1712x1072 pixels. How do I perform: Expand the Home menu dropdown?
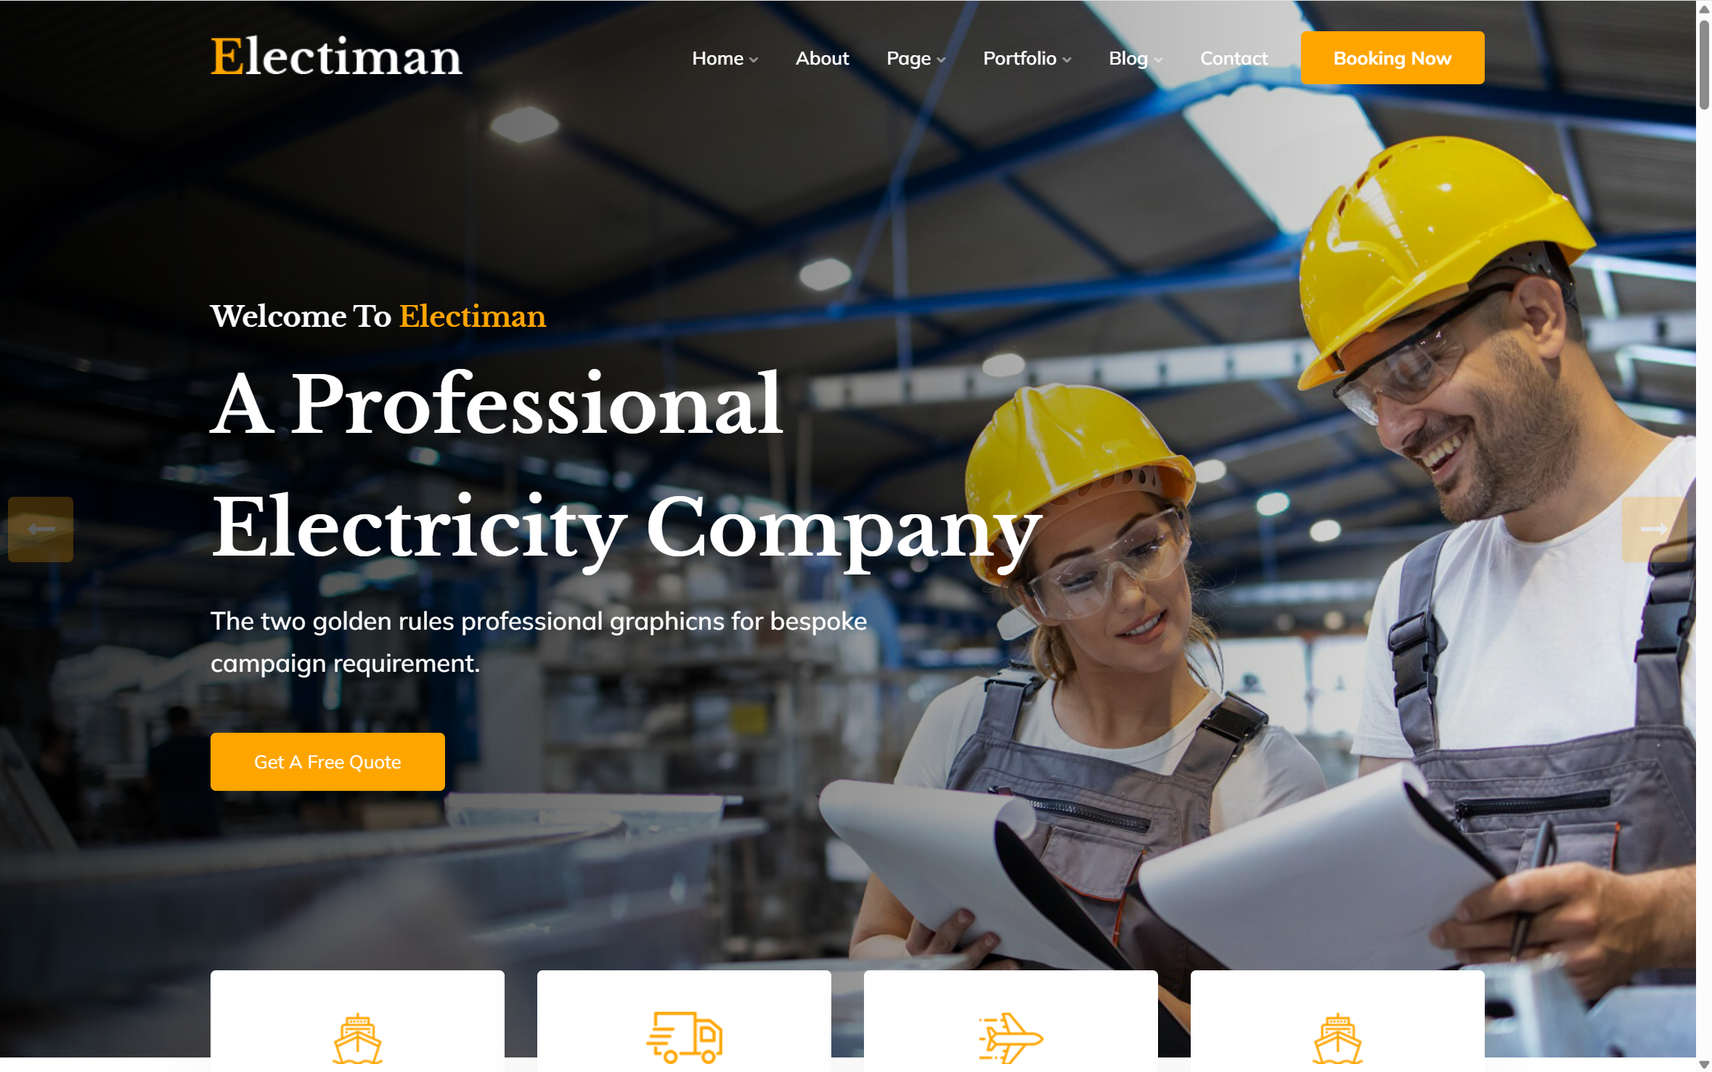(725, 58)
